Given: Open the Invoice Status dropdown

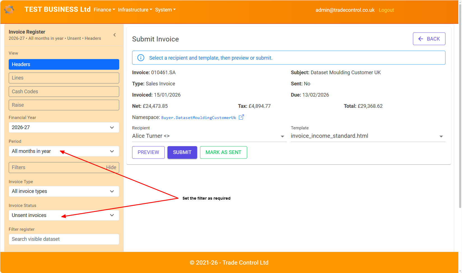Looking at the screenshot, I should 64,215.
